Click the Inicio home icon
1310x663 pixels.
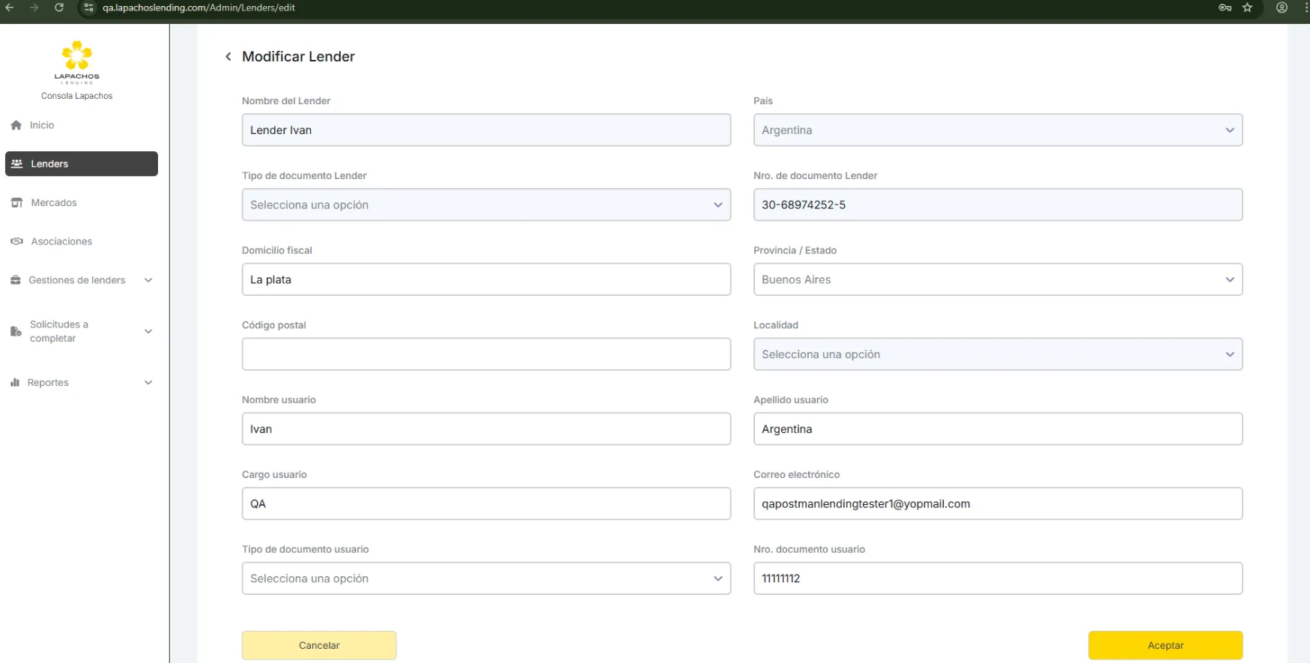point(16,125)
